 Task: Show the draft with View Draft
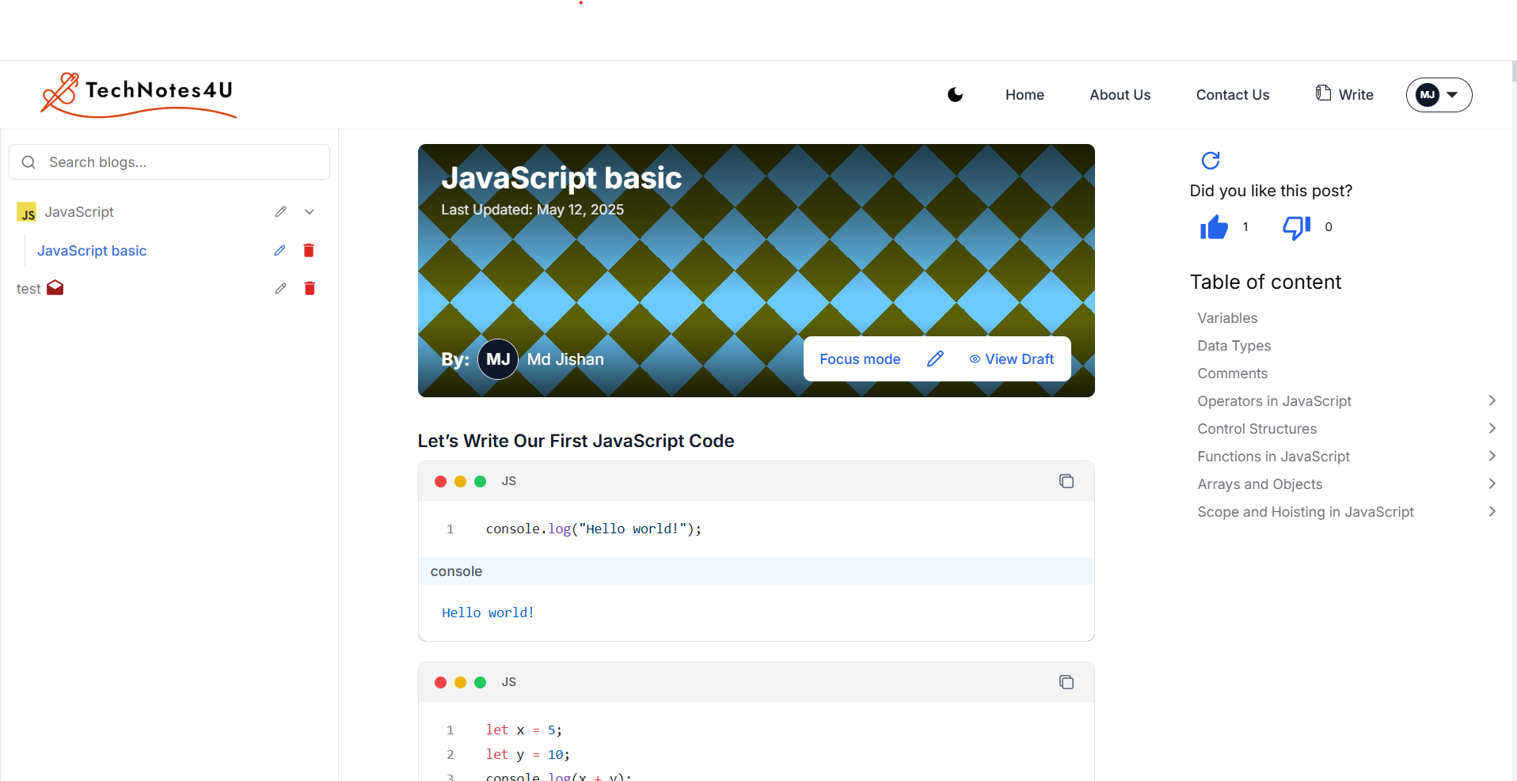[1011, 359]
